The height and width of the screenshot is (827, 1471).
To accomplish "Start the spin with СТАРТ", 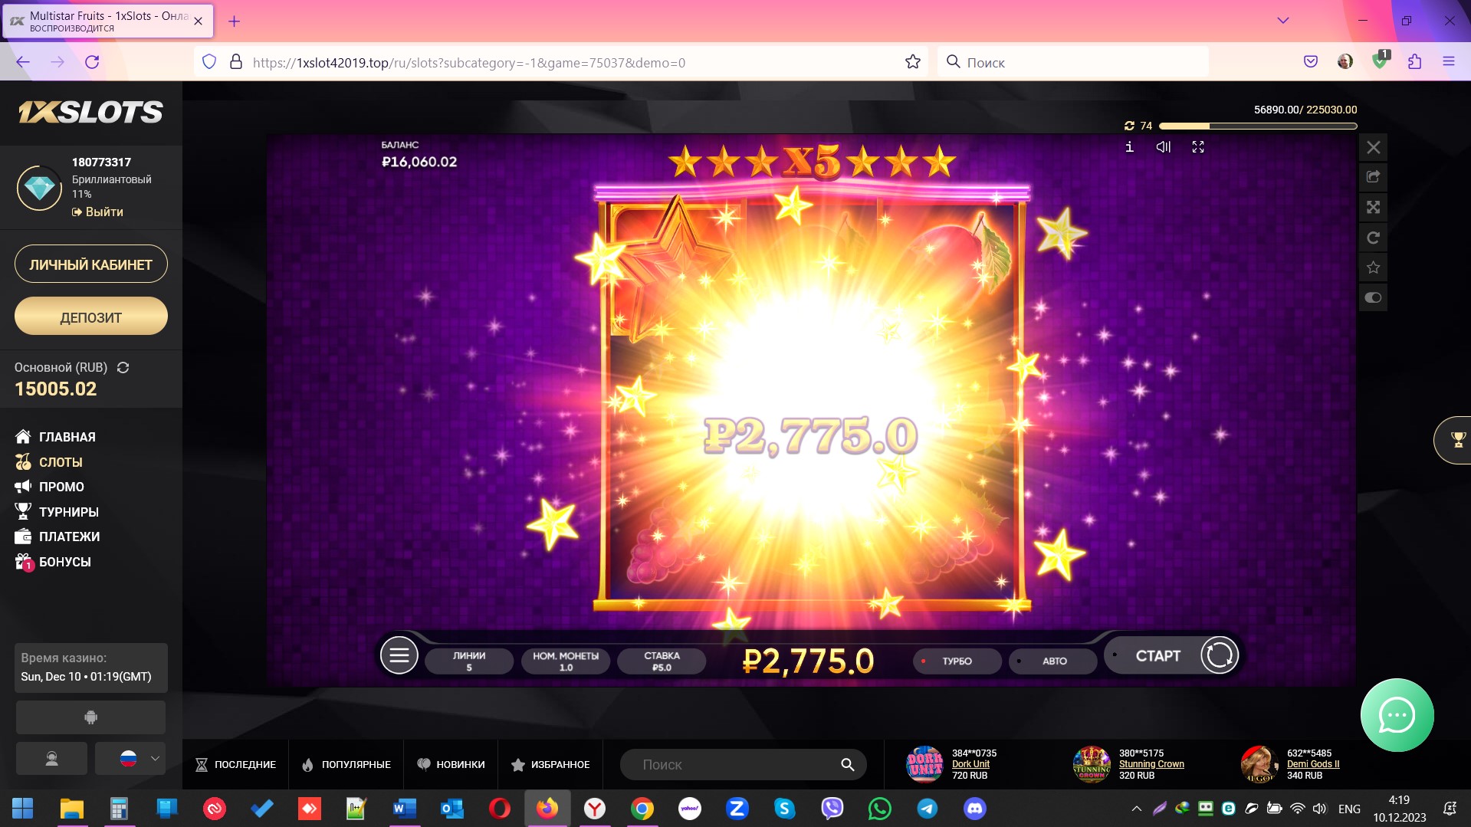I will pyautogui.click(x=1157, y=656).
